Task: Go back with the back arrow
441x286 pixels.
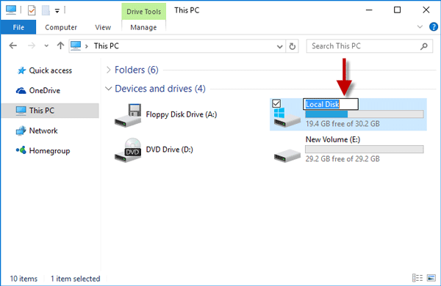Action: tap(13, 45)
